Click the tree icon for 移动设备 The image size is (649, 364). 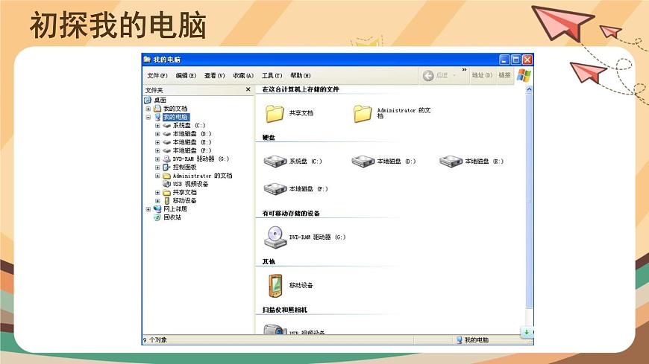coord(166,200)
